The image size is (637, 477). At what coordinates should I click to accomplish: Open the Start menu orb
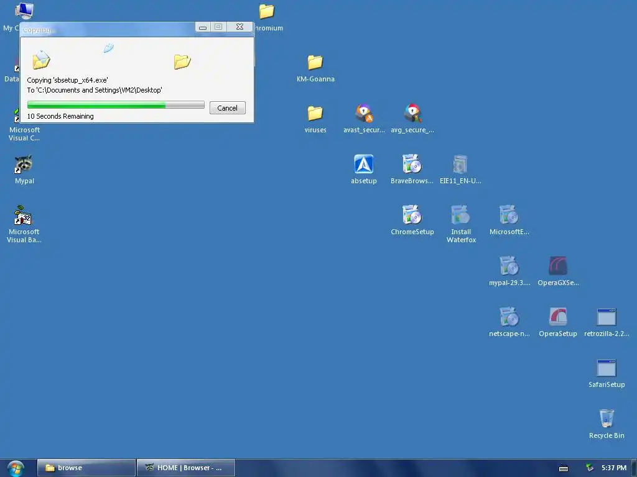16,468
